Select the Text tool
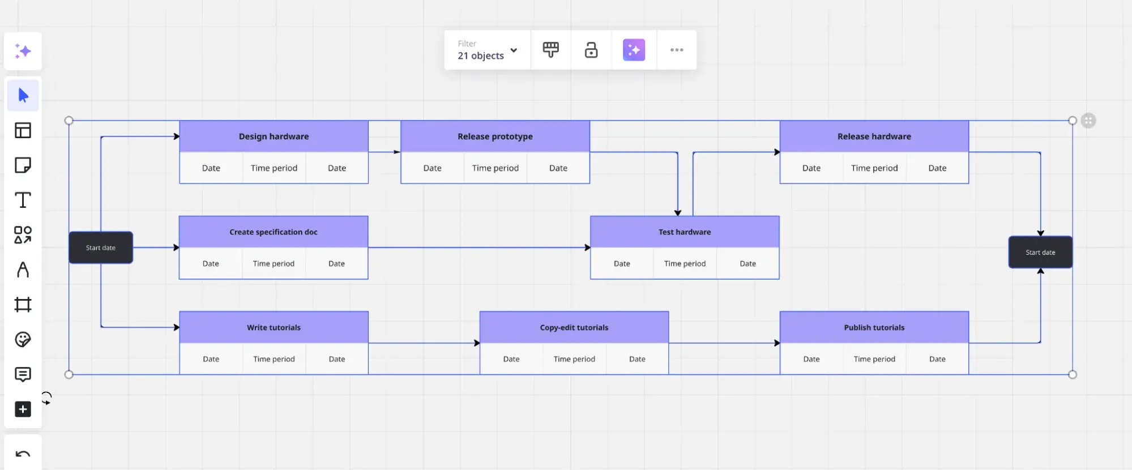The image size is (1132, 470). click(x=23, y=200)
